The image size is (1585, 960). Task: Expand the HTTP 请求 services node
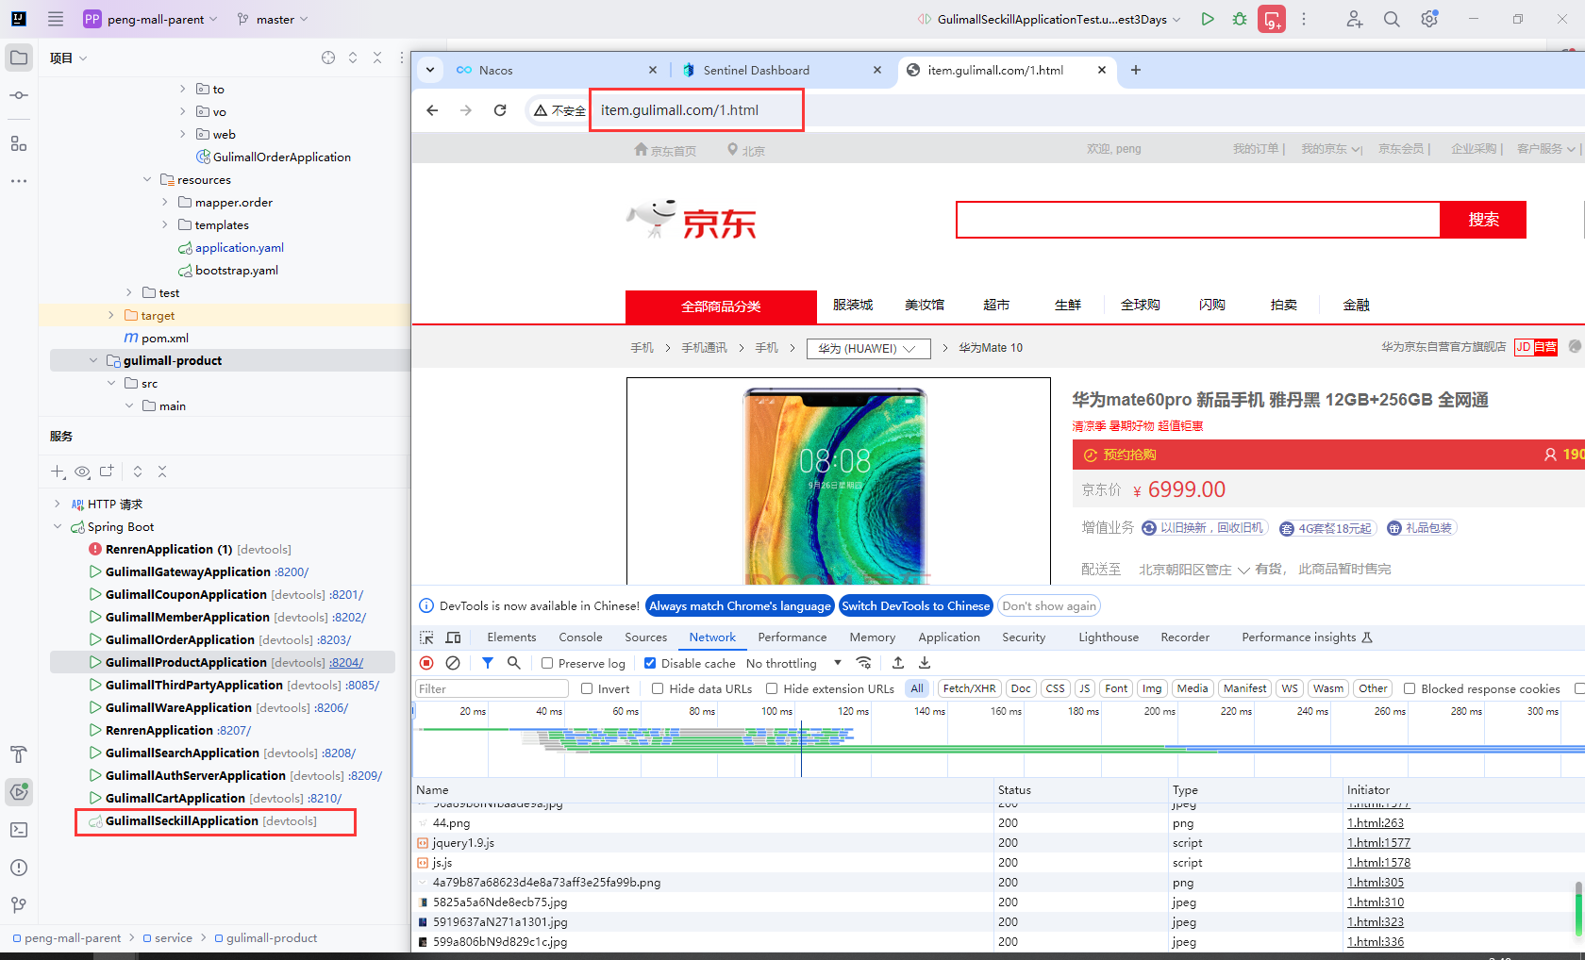coord(58,504)
